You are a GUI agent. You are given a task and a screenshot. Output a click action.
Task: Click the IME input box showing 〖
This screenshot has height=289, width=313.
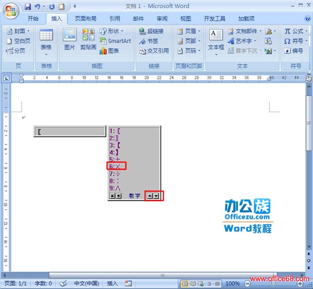pyautogui.click(x=70, y=131)
